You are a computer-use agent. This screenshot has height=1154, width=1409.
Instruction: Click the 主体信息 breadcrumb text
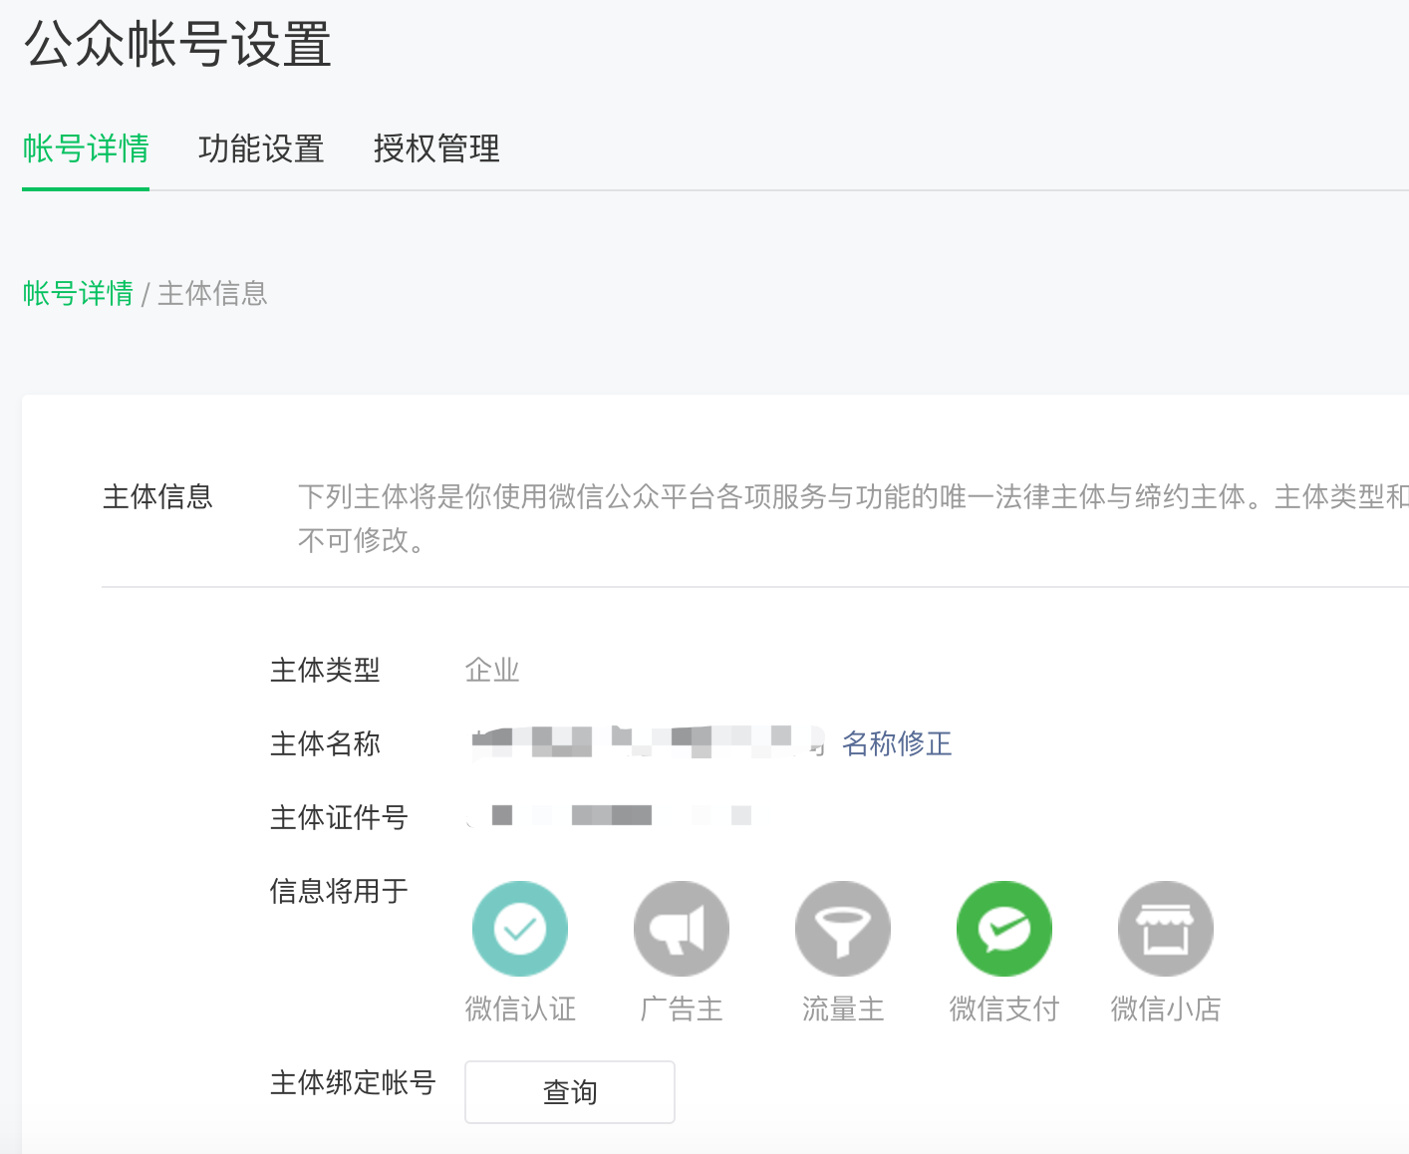(x=212, y=293)
